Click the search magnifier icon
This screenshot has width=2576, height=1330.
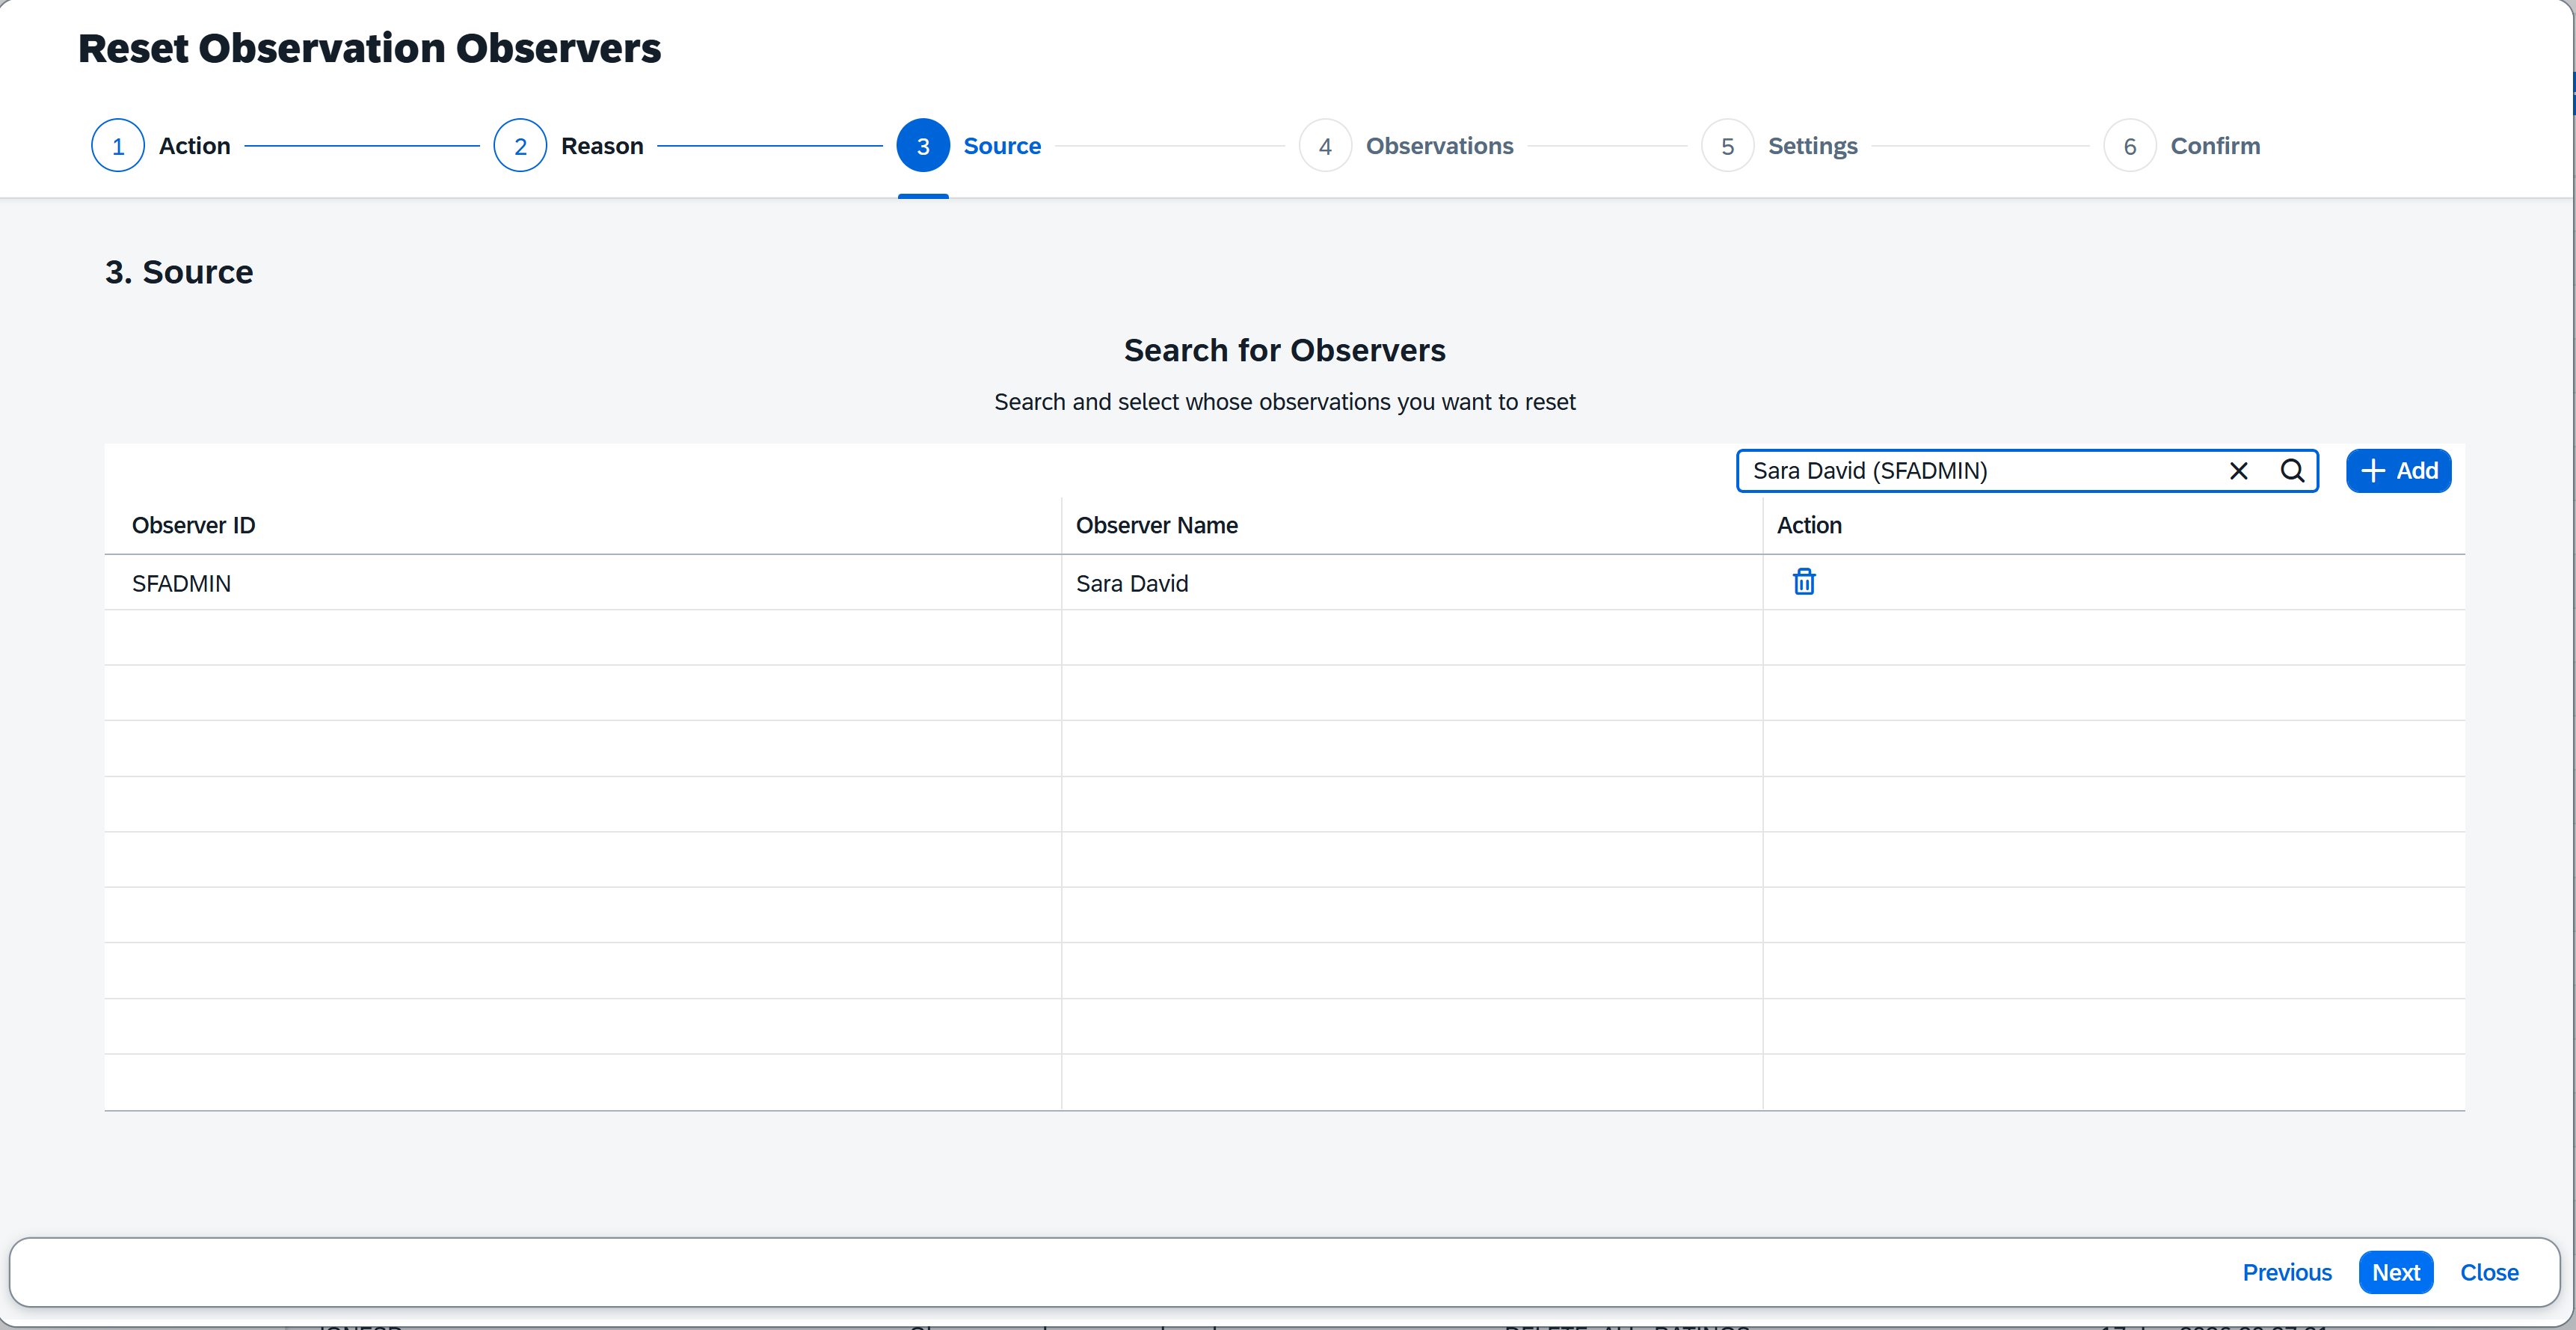[2292, 471]
